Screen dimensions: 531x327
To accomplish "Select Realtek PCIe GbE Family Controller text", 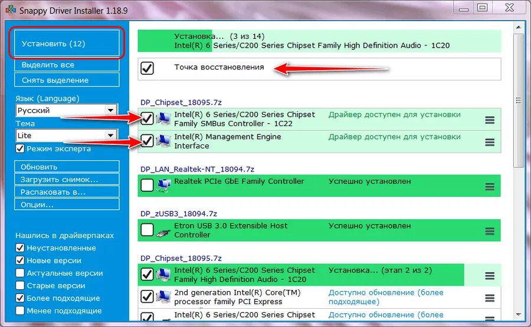I will click(239, 181).
